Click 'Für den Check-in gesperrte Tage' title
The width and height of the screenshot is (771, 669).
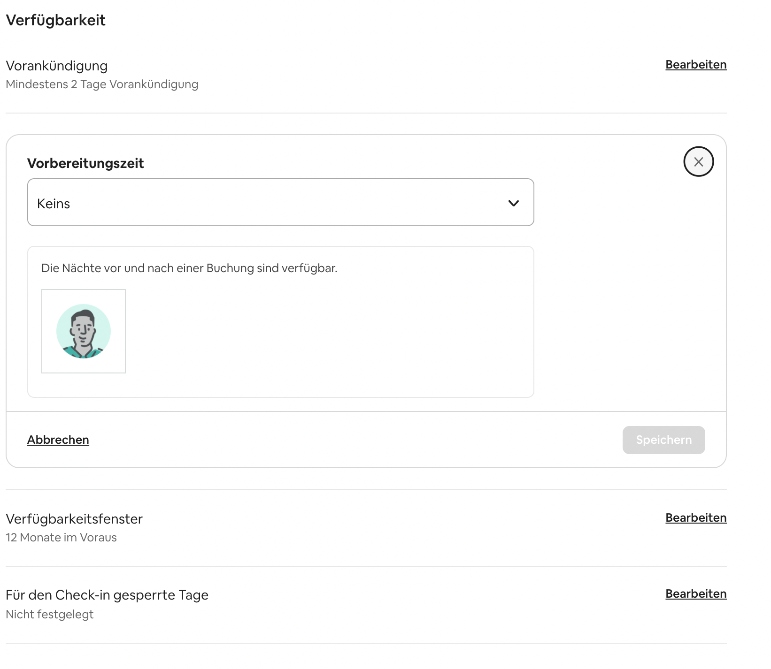coord(107,595)
